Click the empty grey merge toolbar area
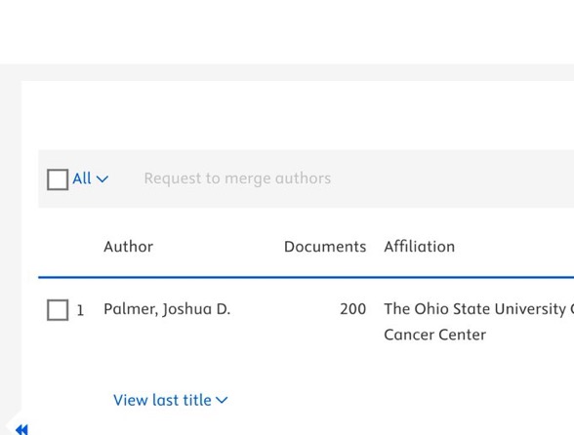 [x=450, y=178]
